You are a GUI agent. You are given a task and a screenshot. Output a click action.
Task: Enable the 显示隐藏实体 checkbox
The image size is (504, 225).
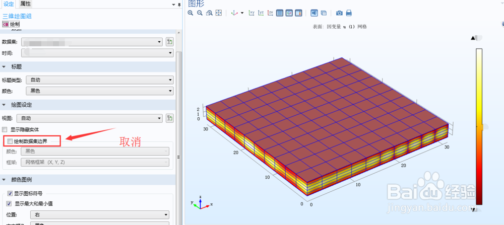[x=5, y=130]
